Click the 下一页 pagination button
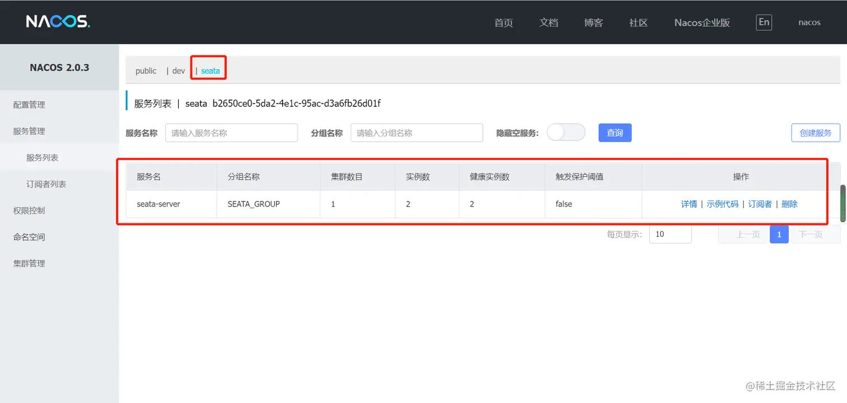 click(816, 235)
